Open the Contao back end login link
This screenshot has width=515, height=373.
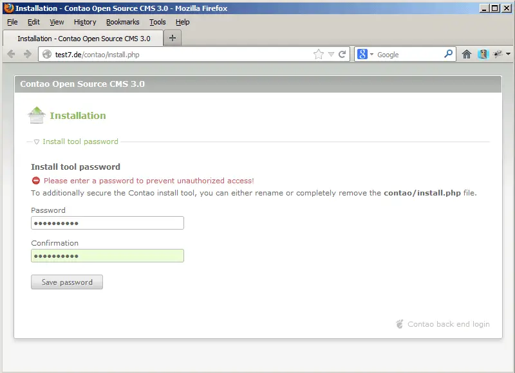pos(448,324)
